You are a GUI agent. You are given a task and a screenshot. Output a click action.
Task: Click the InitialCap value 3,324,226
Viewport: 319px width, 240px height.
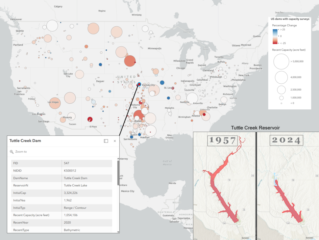click(71, 193)
